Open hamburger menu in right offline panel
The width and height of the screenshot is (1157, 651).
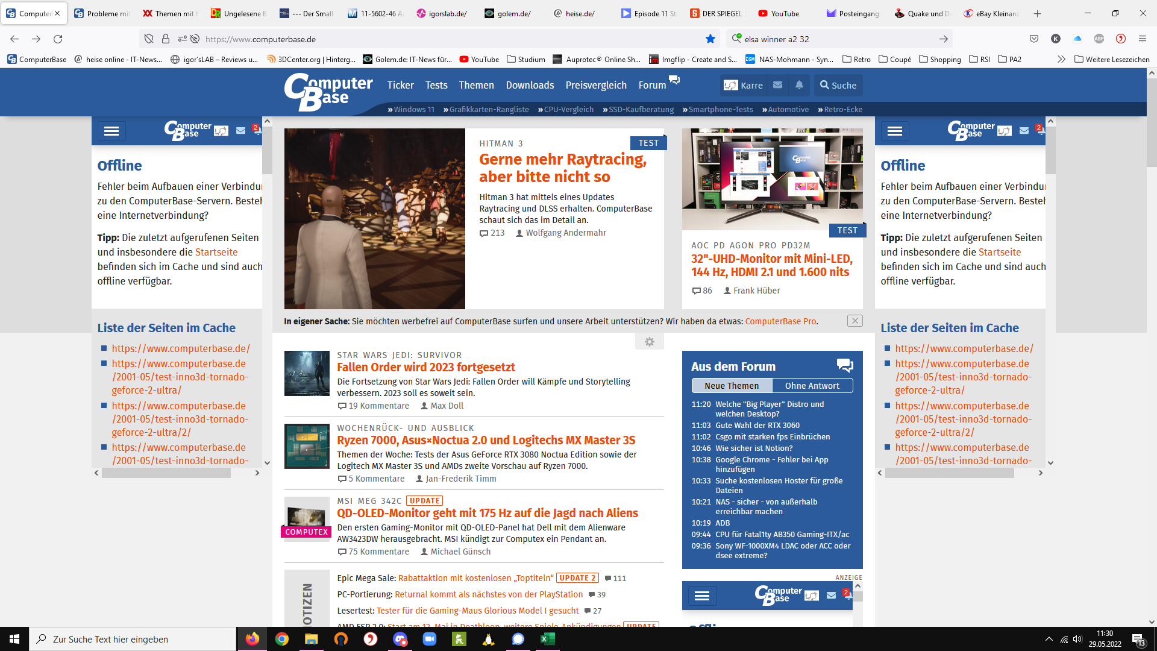895,131
